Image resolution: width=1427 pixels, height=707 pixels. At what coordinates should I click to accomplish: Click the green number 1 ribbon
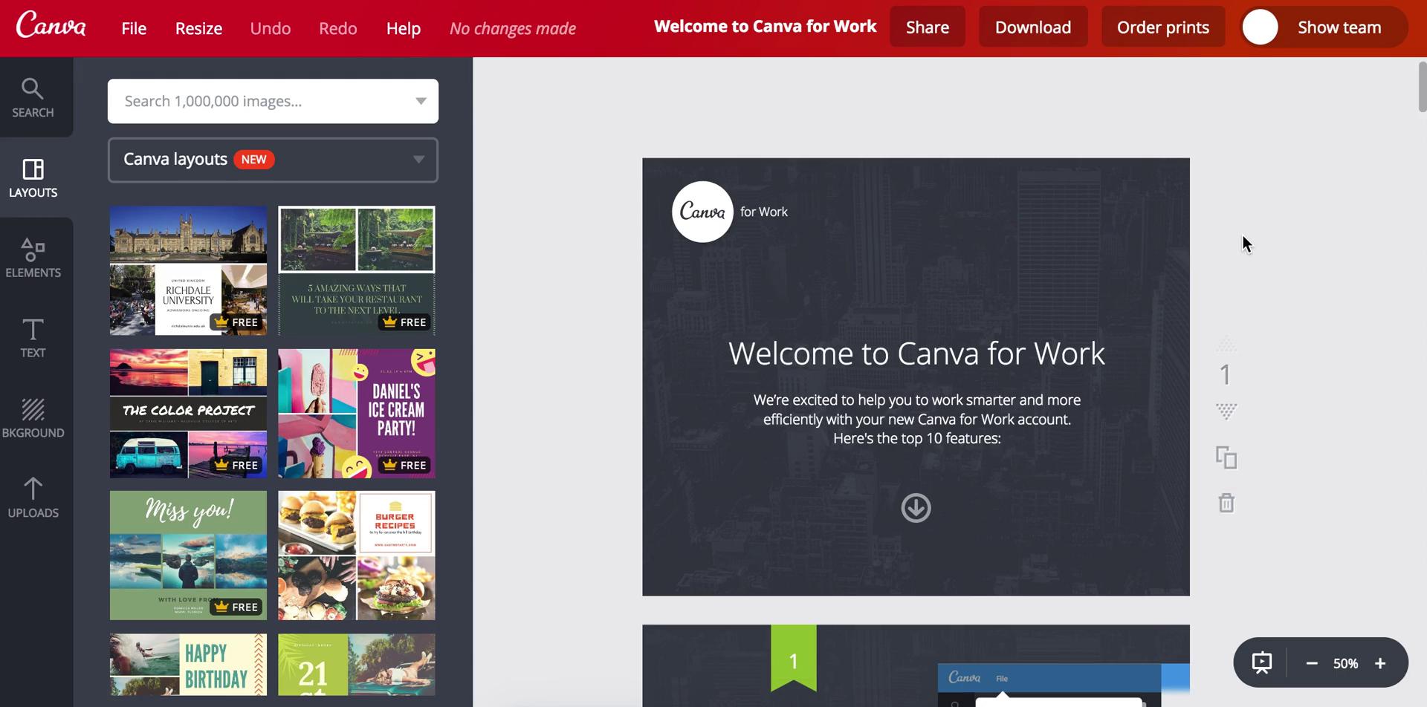pos(793,658)
